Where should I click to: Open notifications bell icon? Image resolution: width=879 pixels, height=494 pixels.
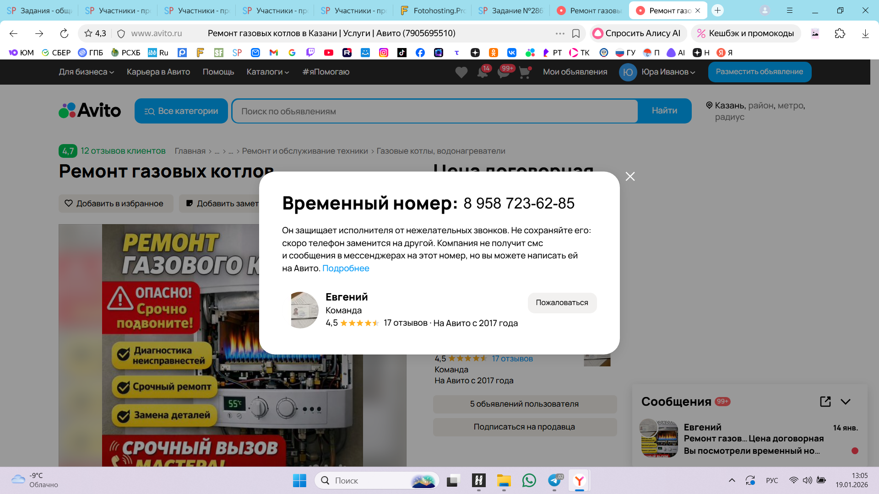pyautogui.click(x=482, y=72)
